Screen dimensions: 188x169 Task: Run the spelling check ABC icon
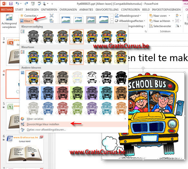pyautogui.click(x=39, y=3)
